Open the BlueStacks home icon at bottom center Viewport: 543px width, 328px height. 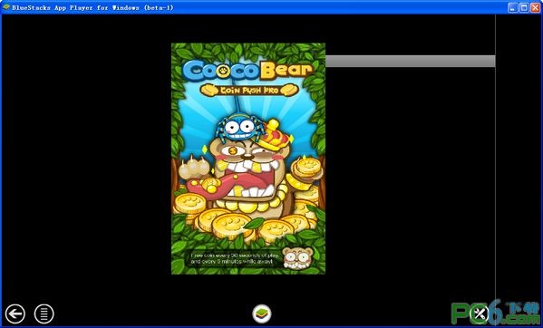(262, 314)
